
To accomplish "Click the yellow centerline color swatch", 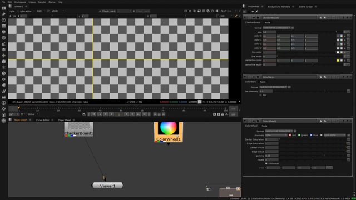I will coord(338,61).
